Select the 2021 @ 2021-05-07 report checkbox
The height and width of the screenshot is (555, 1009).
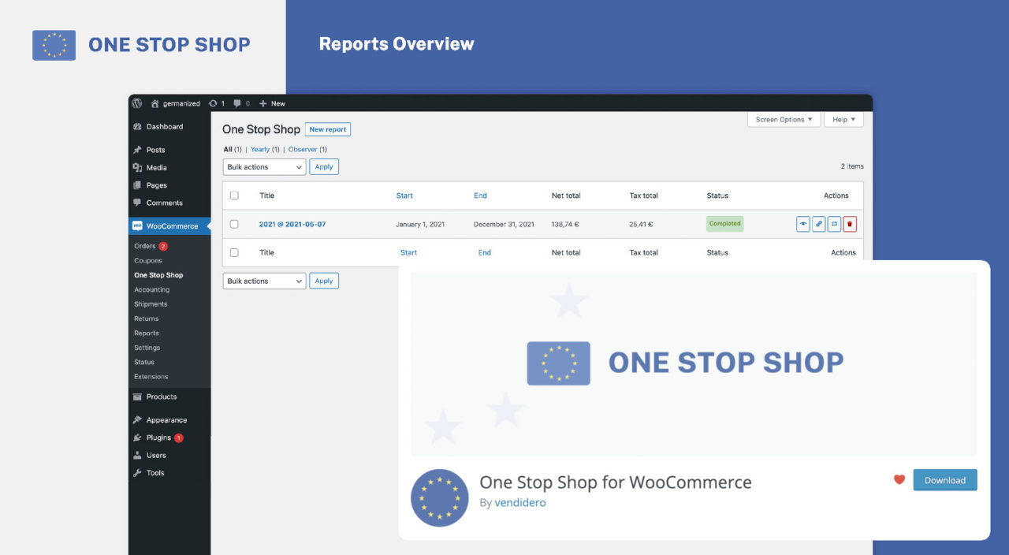tap(234, 224)
